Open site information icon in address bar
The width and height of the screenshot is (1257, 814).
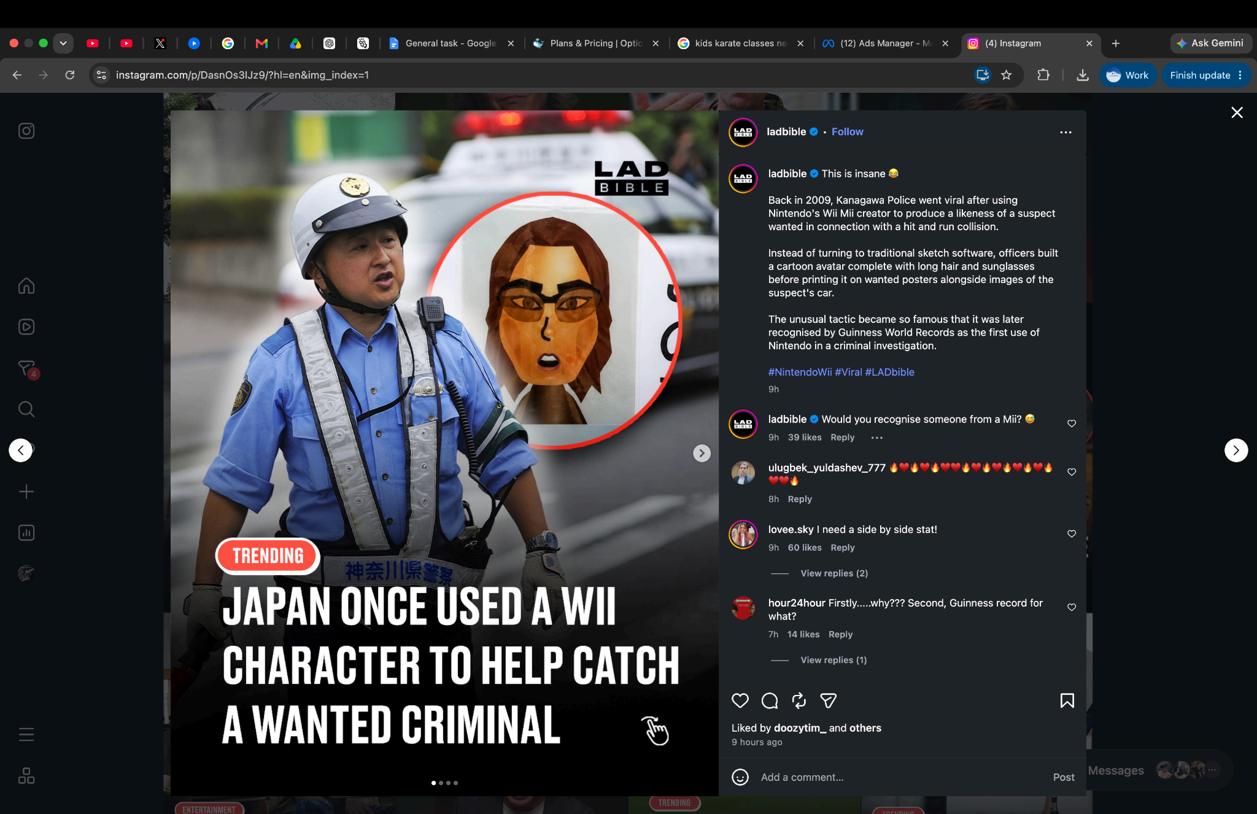click(x=102, y=75)
